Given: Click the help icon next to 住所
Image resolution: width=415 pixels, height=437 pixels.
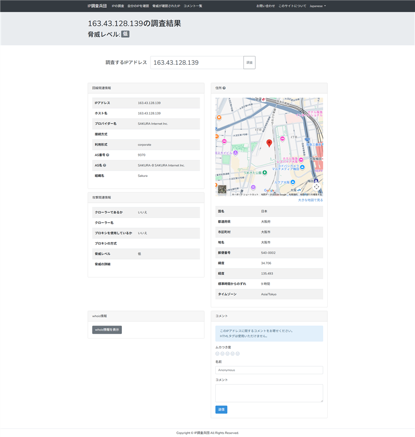Looking at the screenshot, I should click(224, 88).
